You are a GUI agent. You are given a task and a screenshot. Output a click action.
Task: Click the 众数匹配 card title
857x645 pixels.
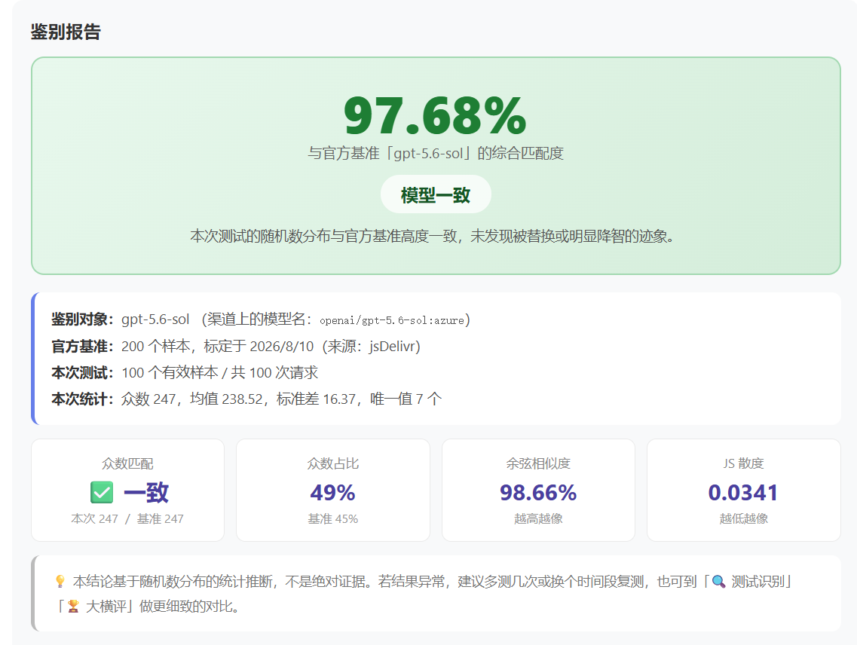point(127,463)
